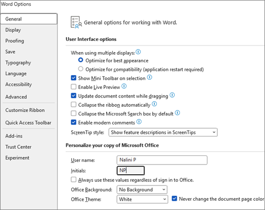Screen dimensions: 265x210
Task: Click the User name text field
Action: click(162, 160)
